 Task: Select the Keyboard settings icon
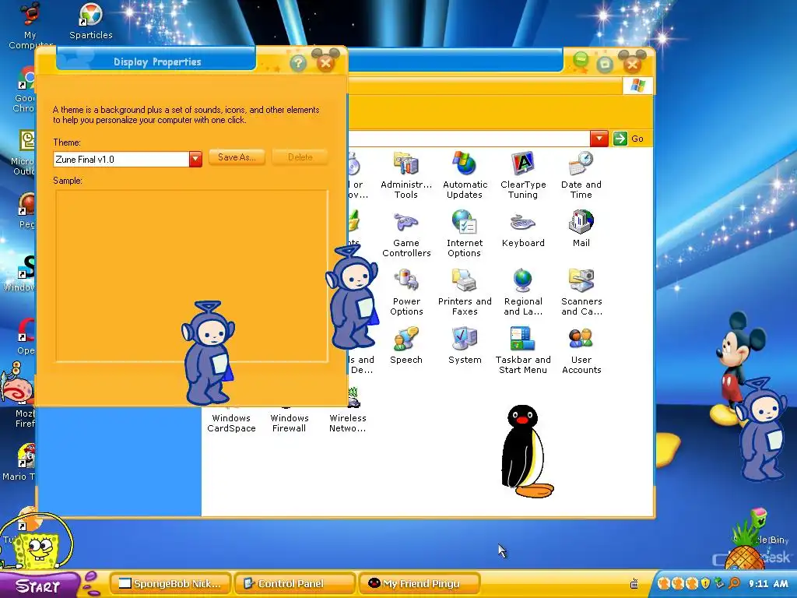click(523, 229)
